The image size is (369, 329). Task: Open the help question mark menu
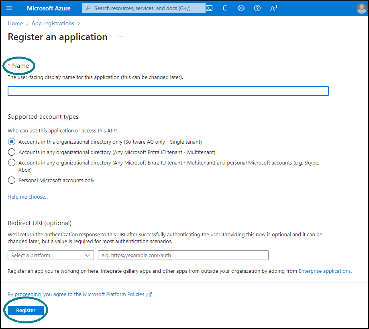257,8
